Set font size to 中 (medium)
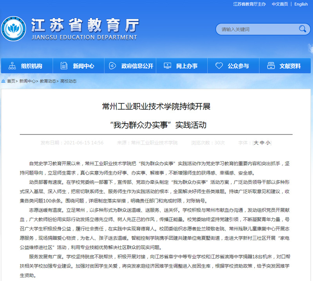The width and height of the screenshot is (313, 281). coord(262,143)
